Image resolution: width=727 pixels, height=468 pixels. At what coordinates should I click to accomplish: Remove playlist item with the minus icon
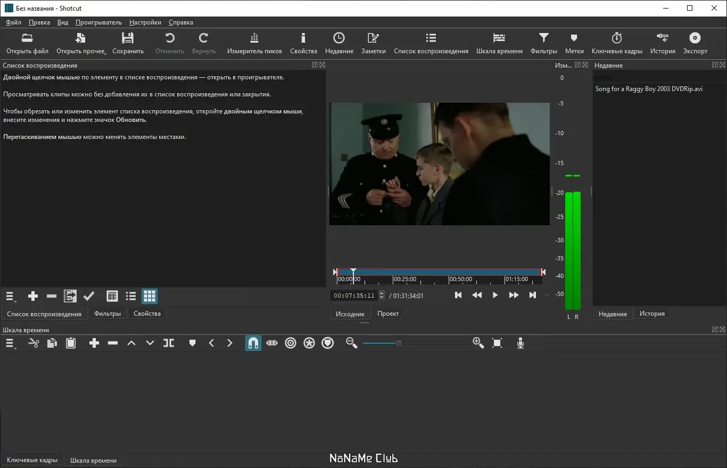point(52,296)
